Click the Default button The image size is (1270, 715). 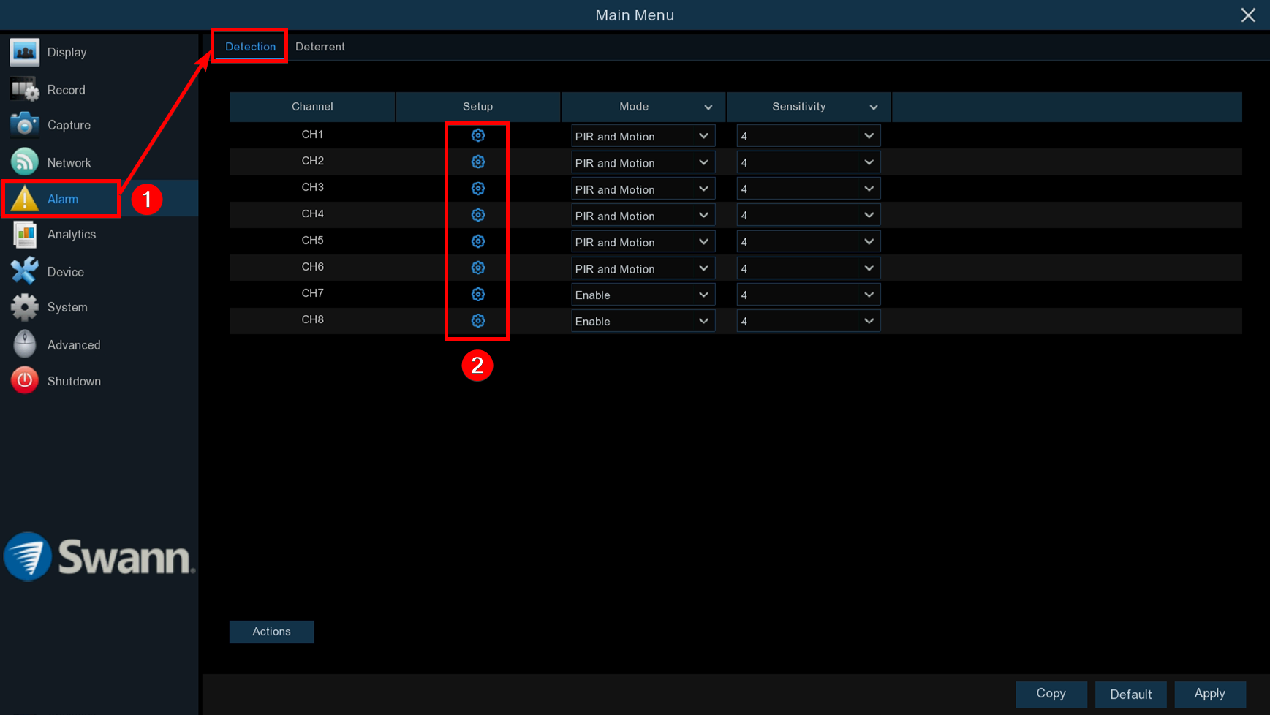(1130, 694)
